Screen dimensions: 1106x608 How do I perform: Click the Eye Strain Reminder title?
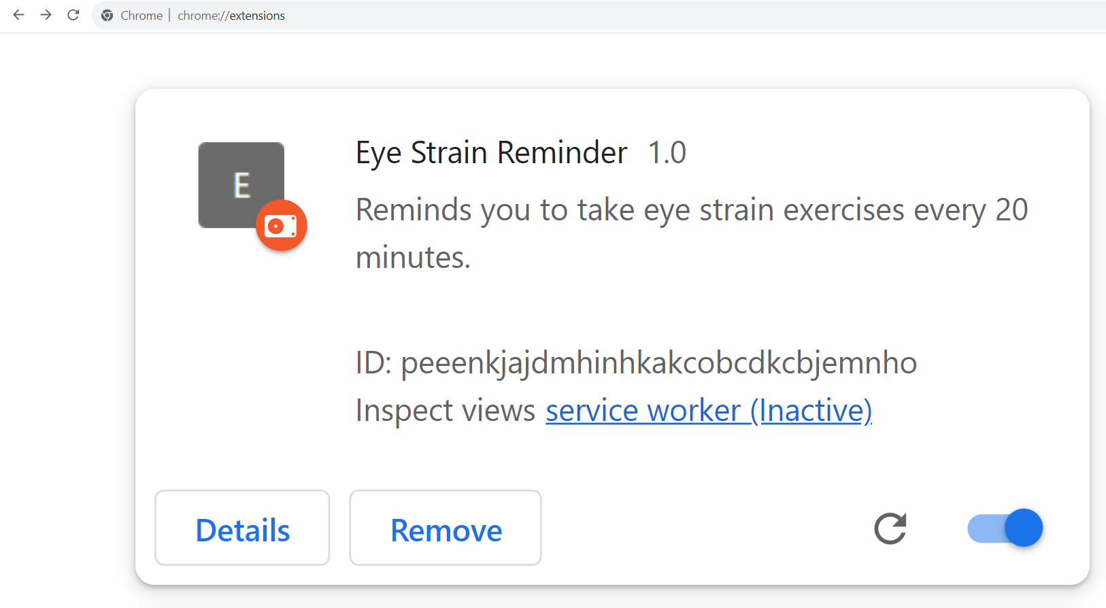point(490,152)
